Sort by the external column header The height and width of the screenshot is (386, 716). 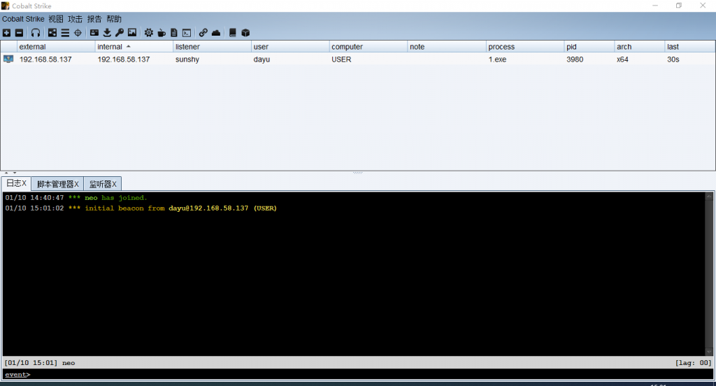56,47
